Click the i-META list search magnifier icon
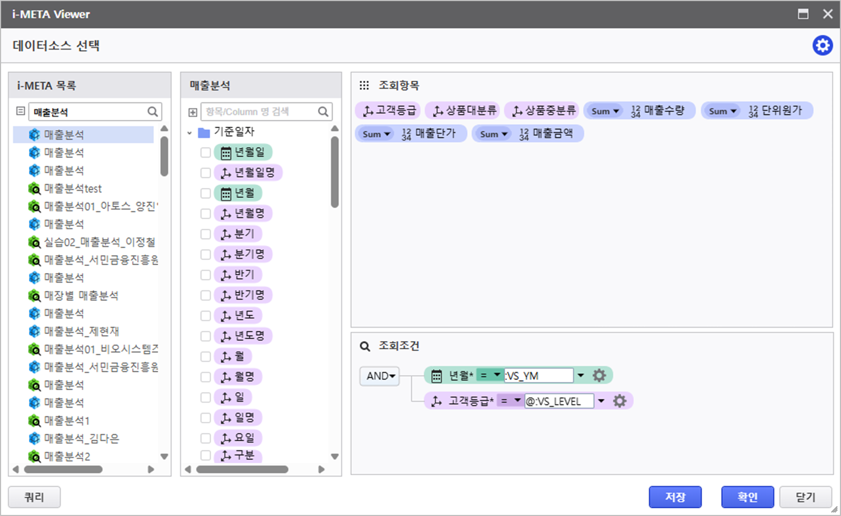Image resolution: width=841 pixels, height=516 pixels. click(x=153, y=112)
